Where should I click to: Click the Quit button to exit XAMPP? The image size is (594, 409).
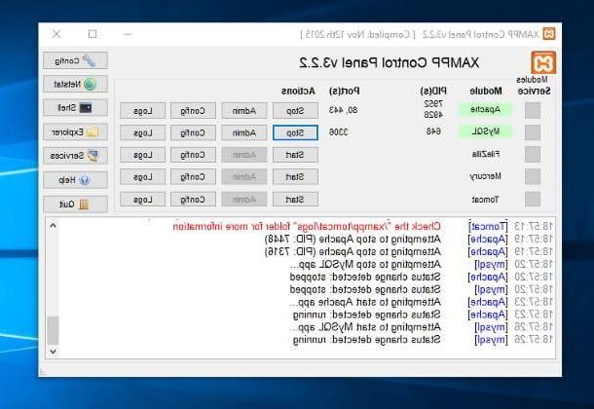pos(75,204)
